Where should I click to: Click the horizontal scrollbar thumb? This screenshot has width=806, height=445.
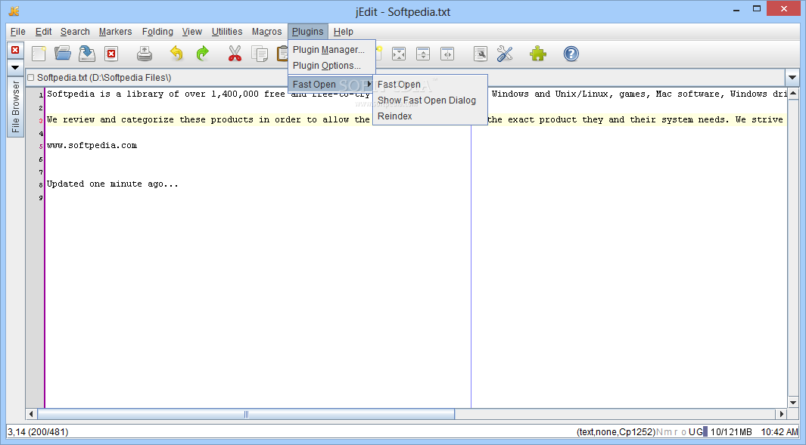(246, 414)
